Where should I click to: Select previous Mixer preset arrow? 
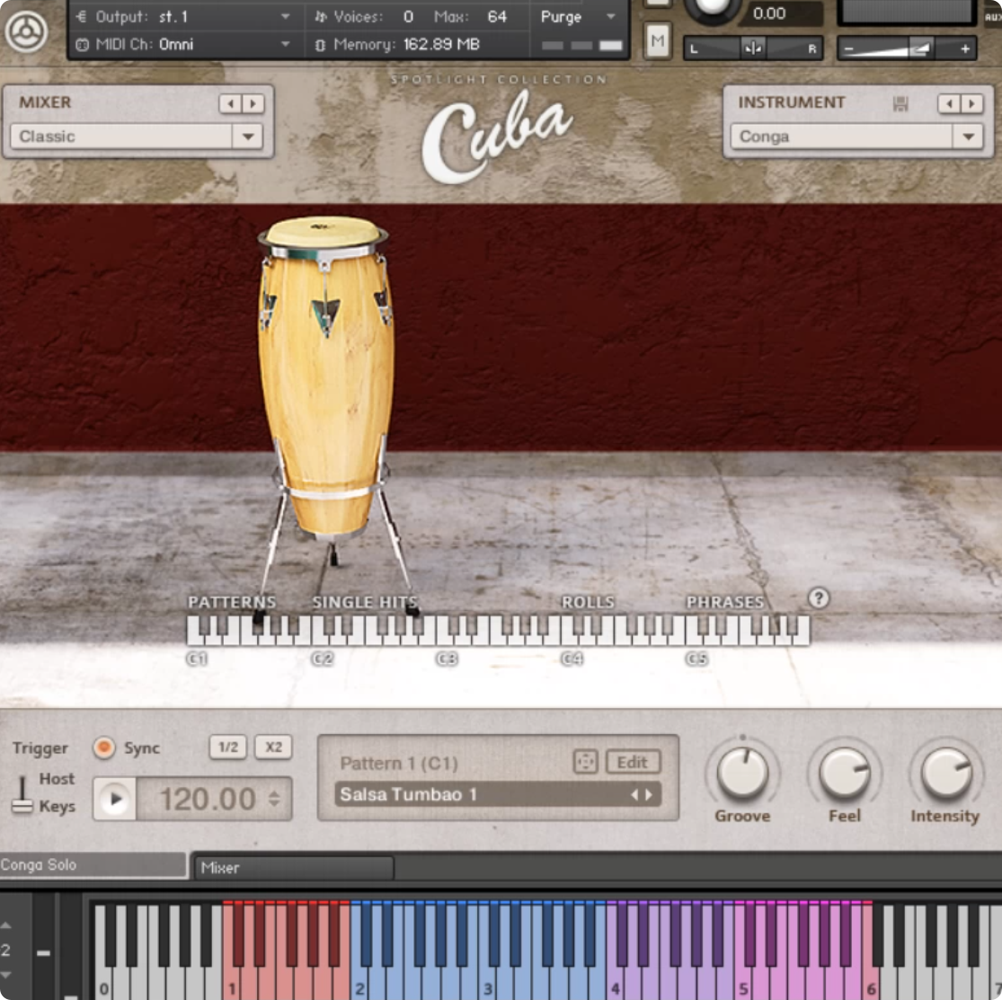[230, 103]
